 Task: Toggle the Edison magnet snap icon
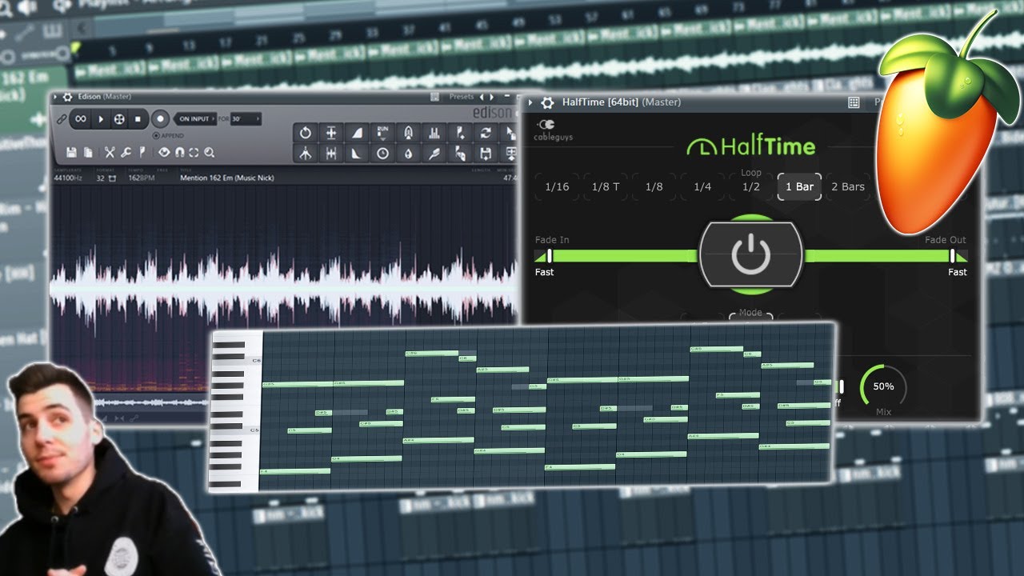179,153
